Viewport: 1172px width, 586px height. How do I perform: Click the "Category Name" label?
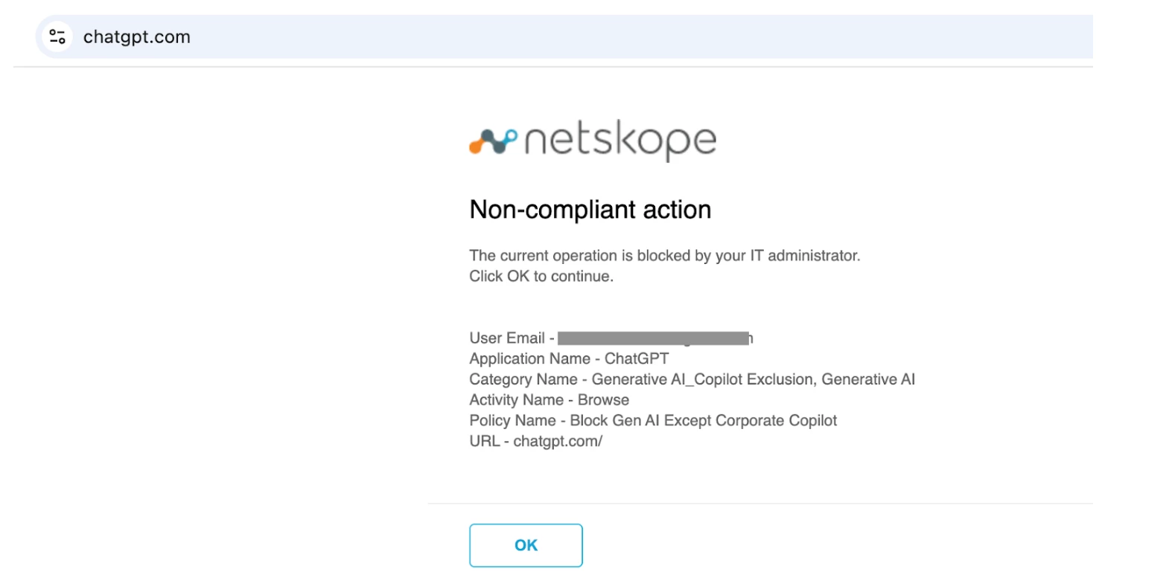tap(523, 380)
